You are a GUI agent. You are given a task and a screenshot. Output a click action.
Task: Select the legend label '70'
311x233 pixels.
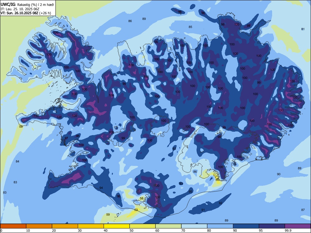coord(183,231)
